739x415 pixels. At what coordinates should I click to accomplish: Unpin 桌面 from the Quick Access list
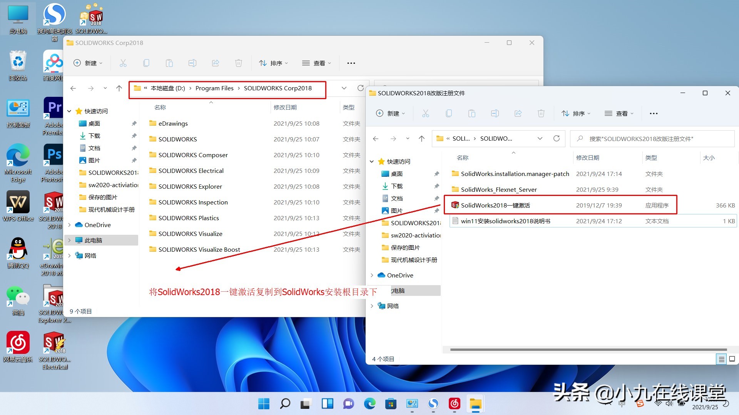tap(134, 123)
